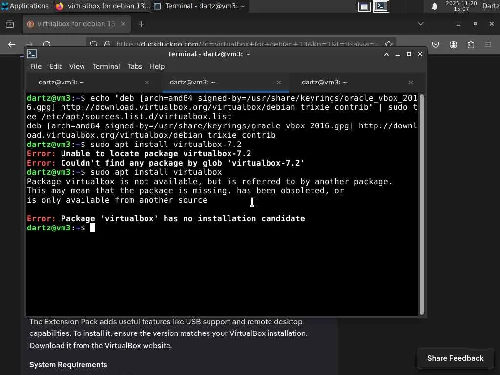Switch to Firefox taskbar entry 'virtualbox for debian 13'
The image size is (500, 375).
click(x=102, y=6)
